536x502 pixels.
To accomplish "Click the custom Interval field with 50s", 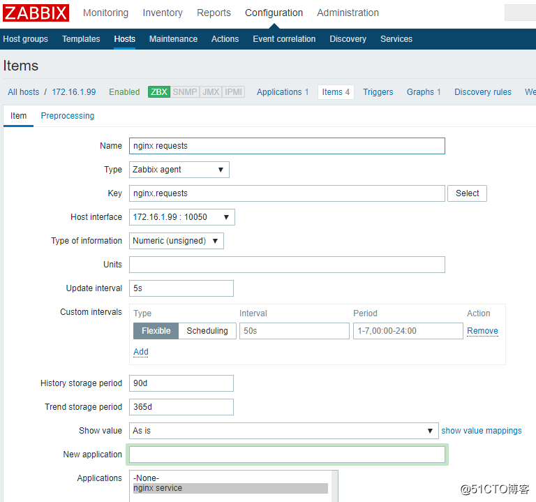I will (295, 331).
